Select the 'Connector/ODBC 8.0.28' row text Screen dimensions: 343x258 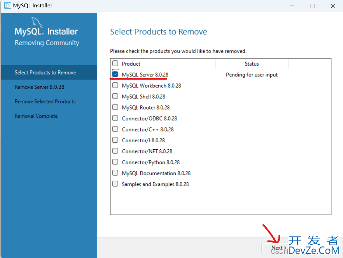tap(149, 118)
